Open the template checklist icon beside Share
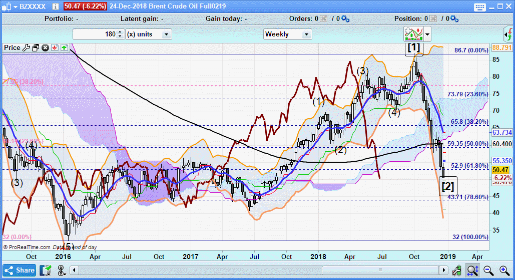 pyautogui.click(x=46, y=270)
